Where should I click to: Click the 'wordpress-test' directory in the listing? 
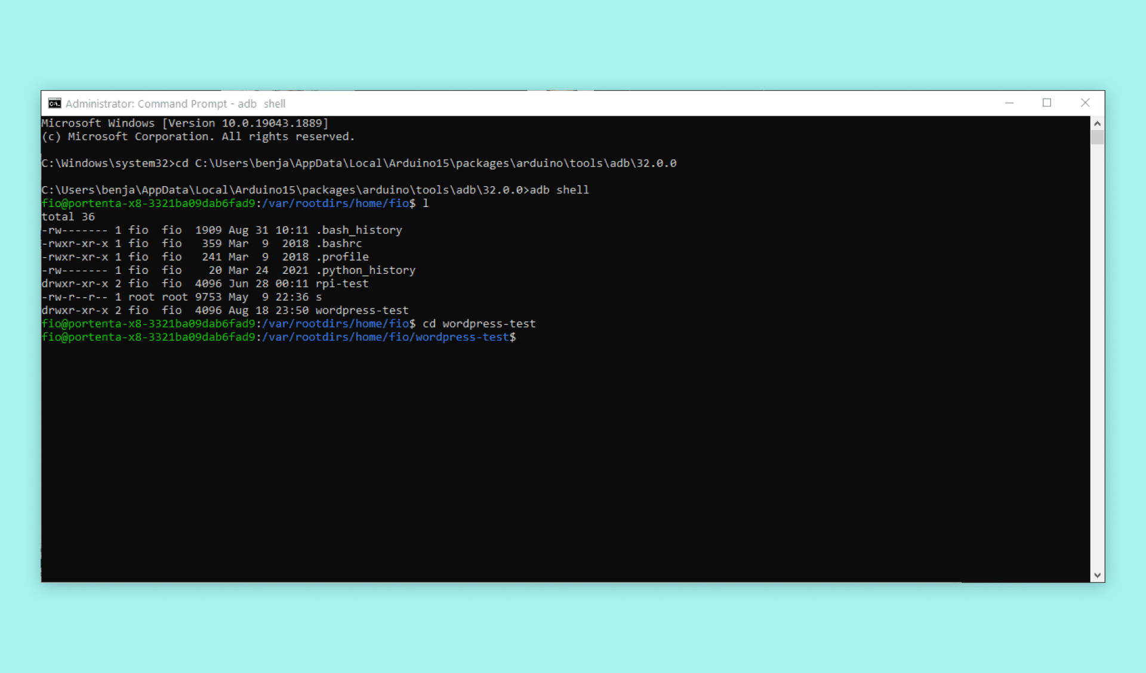(362, 310)
